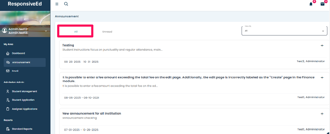Click the Assigned Applications clipboard icon

8,109
